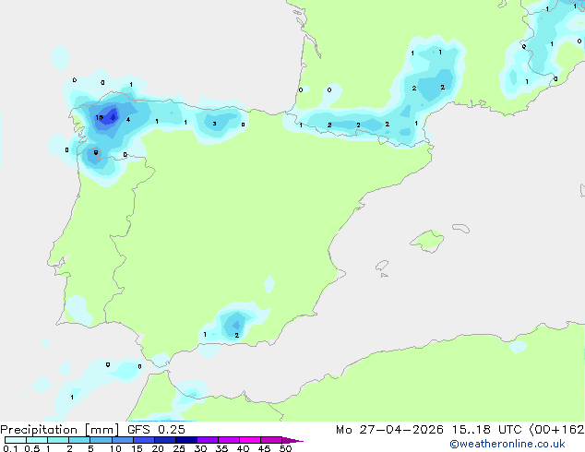
Task: Pick the 1–2 mm legend swatch
Action: click(58, 440)
